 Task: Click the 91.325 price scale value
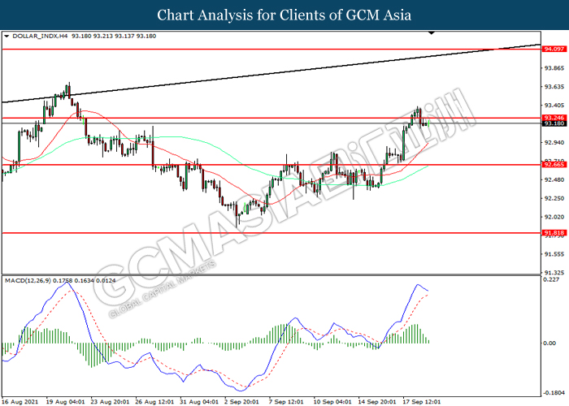(x=554, y=273)
